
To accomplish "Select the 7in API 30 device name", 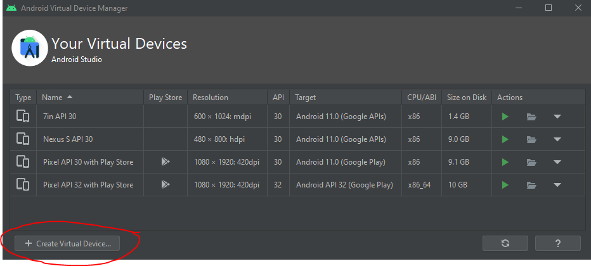I will coord(60,117).
